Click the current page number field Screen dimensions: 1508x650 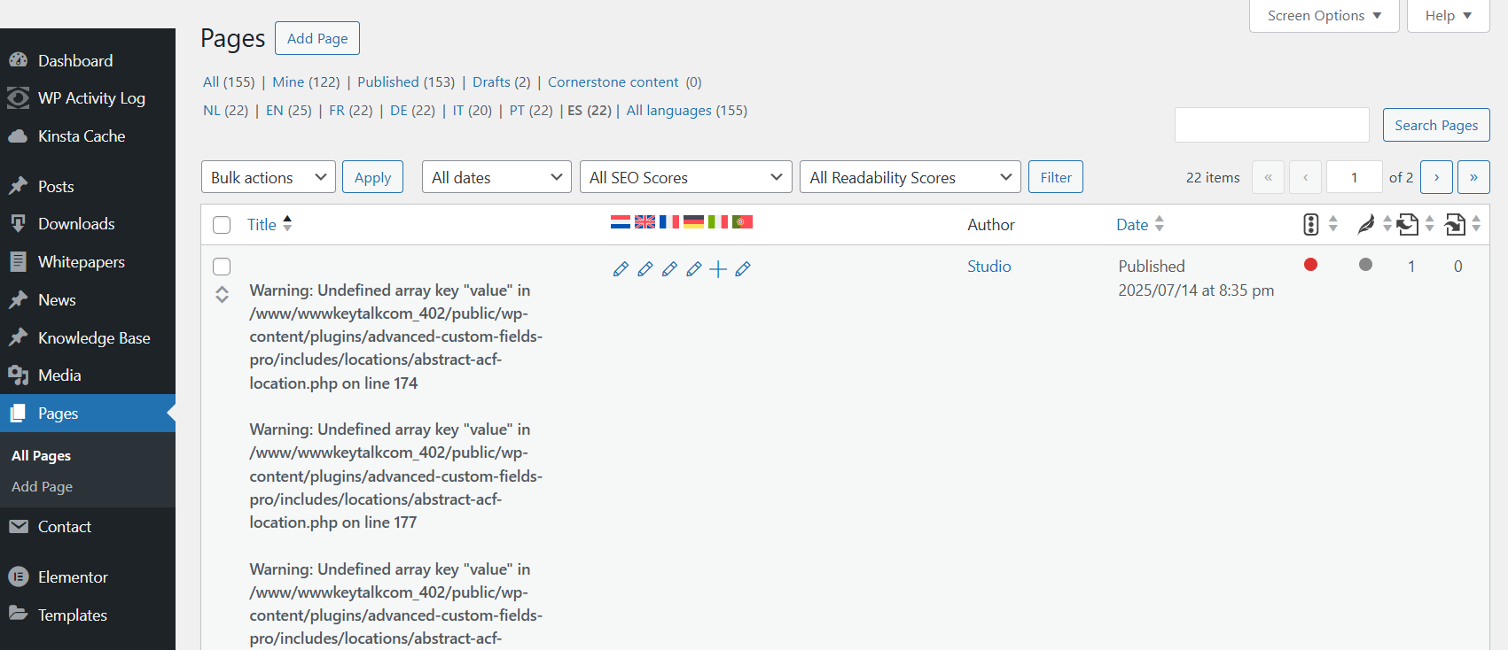1355,177
